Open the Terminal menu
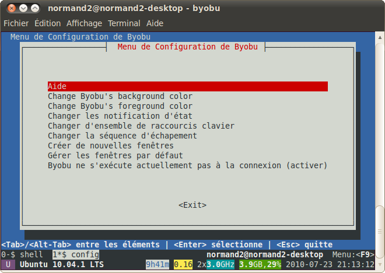385x273 pixels. coord(124,23)
